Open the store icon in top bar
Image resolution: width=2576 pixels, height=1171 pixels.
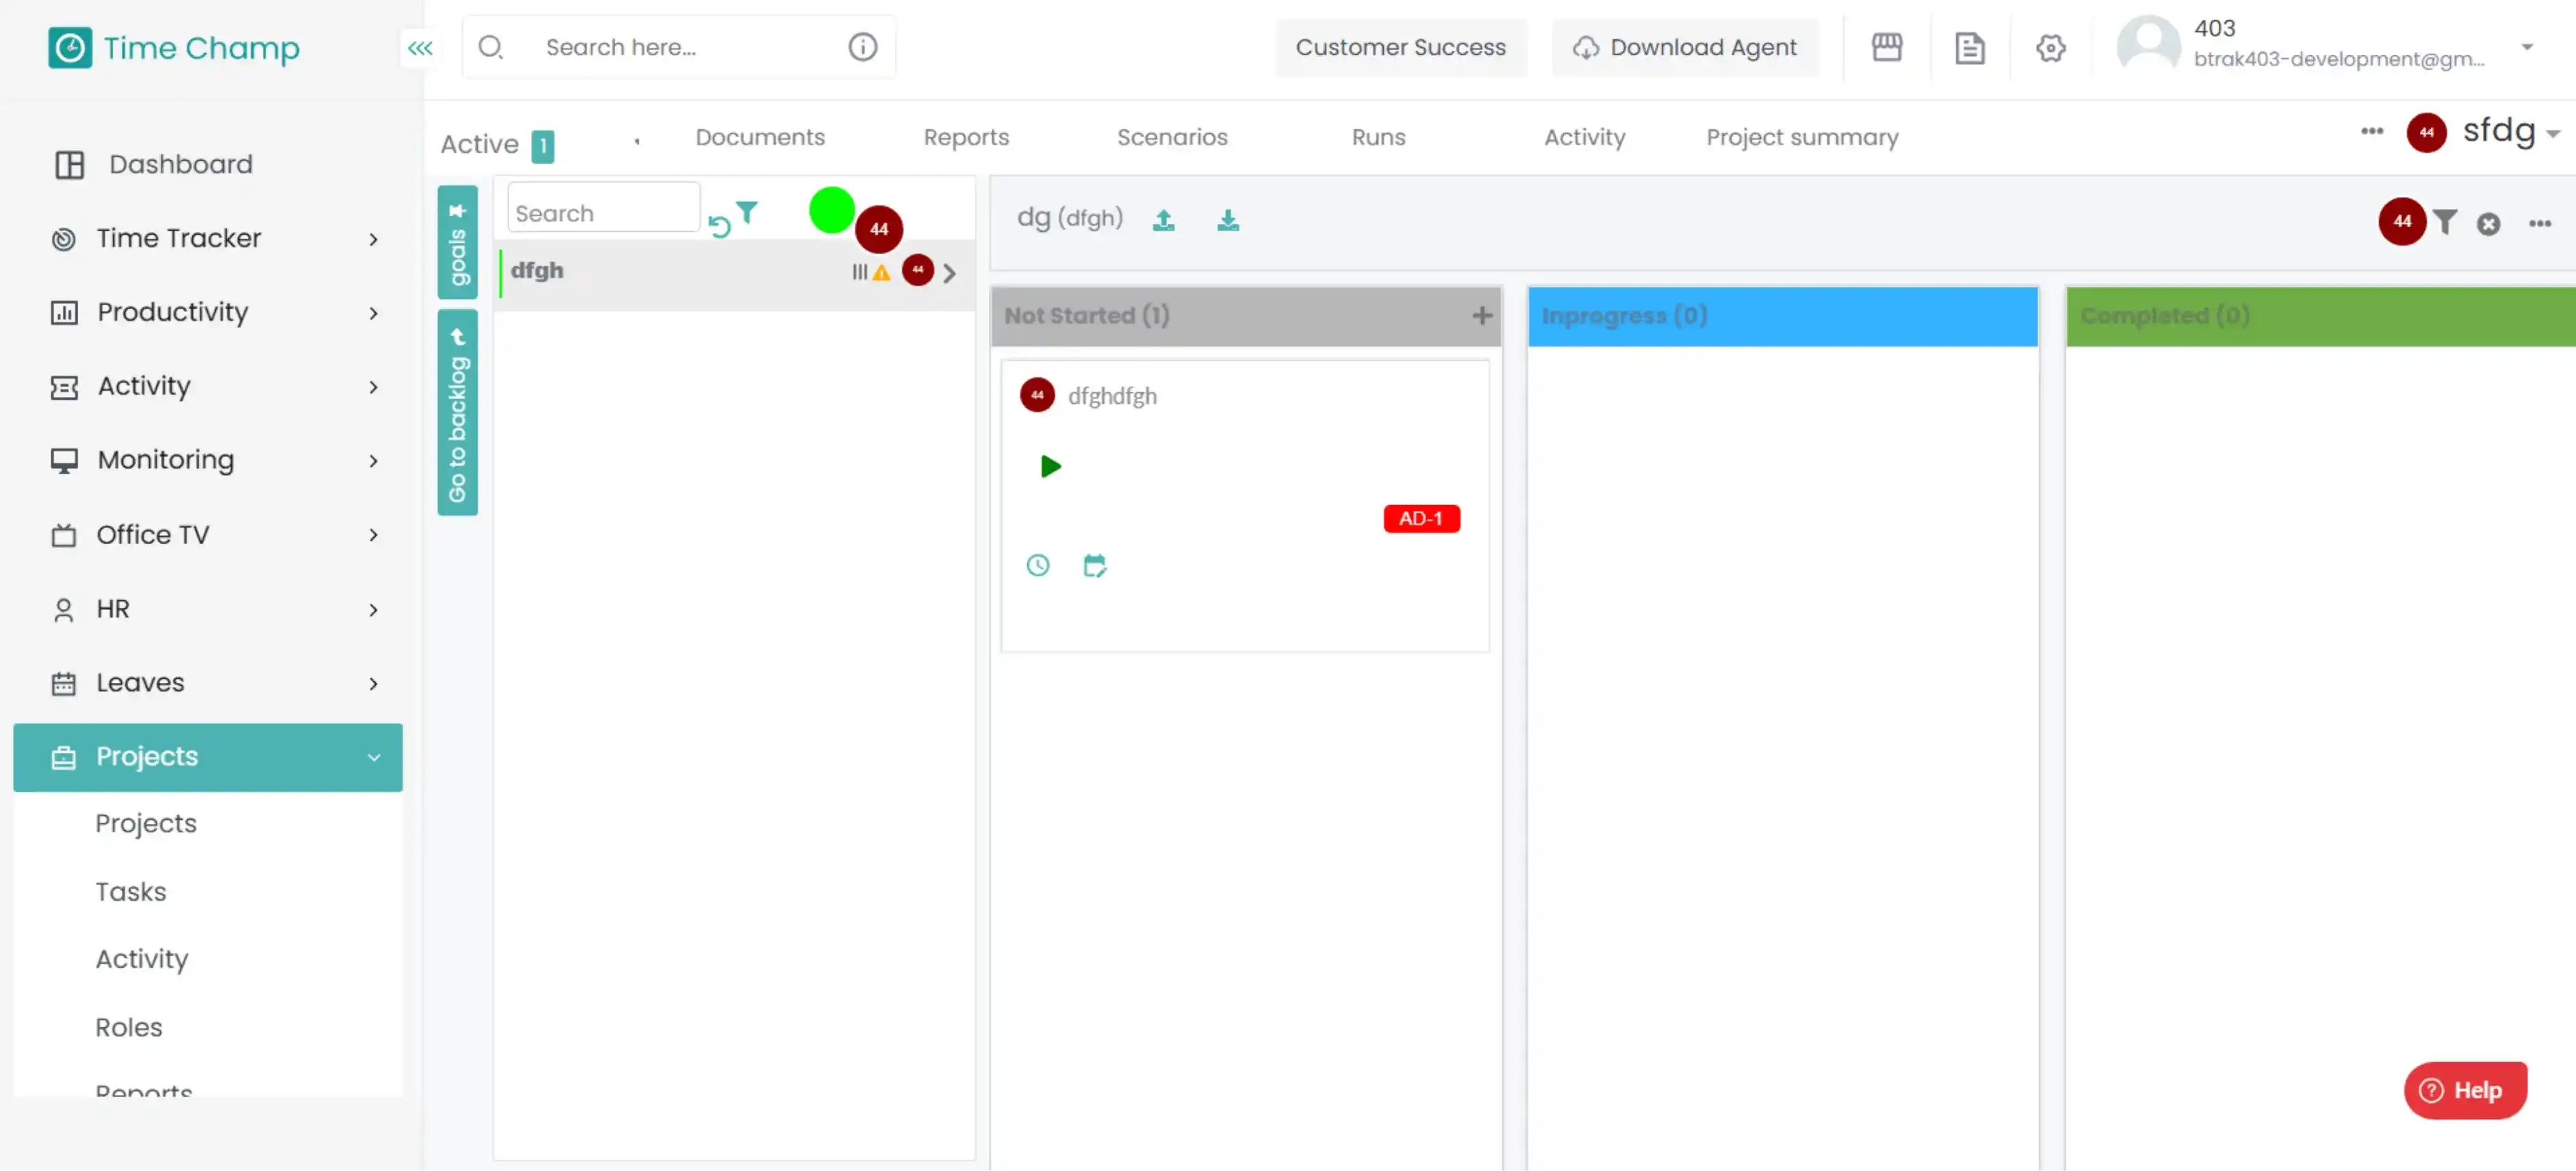tap(1886, 47)
